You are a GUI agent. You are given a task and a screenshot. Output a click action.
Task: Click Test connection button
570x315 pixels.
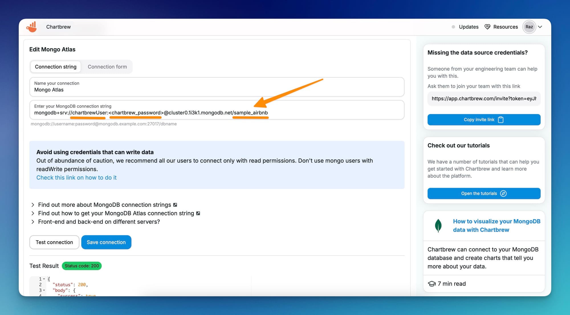click(x=54, y=242)
